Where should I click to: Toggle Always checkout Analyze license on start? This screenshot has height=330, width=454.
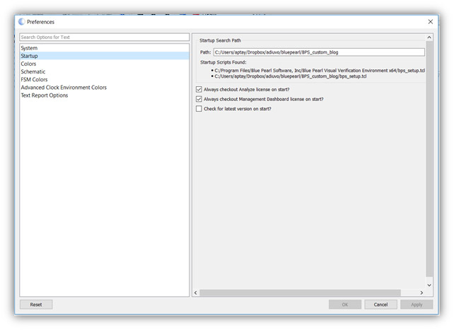199,90
